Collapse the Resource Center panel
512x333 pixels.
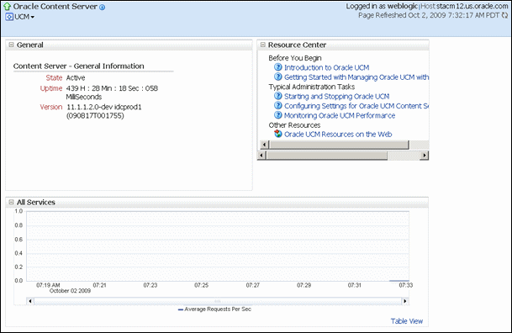pos(263,45)
